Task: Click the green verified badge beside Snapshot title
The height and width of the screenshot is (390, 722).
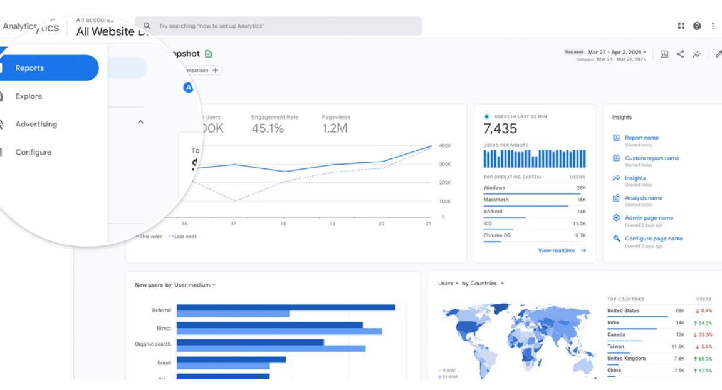Action: tap(209, 54)
